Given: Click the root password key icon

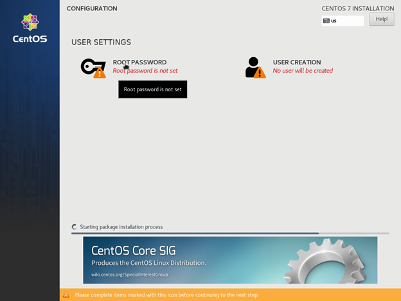Looking at the screenshot, I should point(91,66).
